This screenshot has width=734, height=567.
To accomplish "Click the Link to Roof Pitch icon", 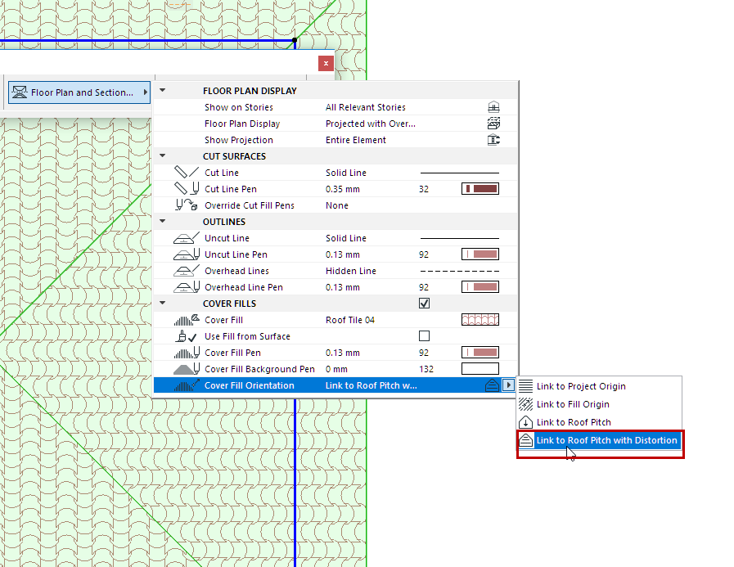I will pos(525,422).
